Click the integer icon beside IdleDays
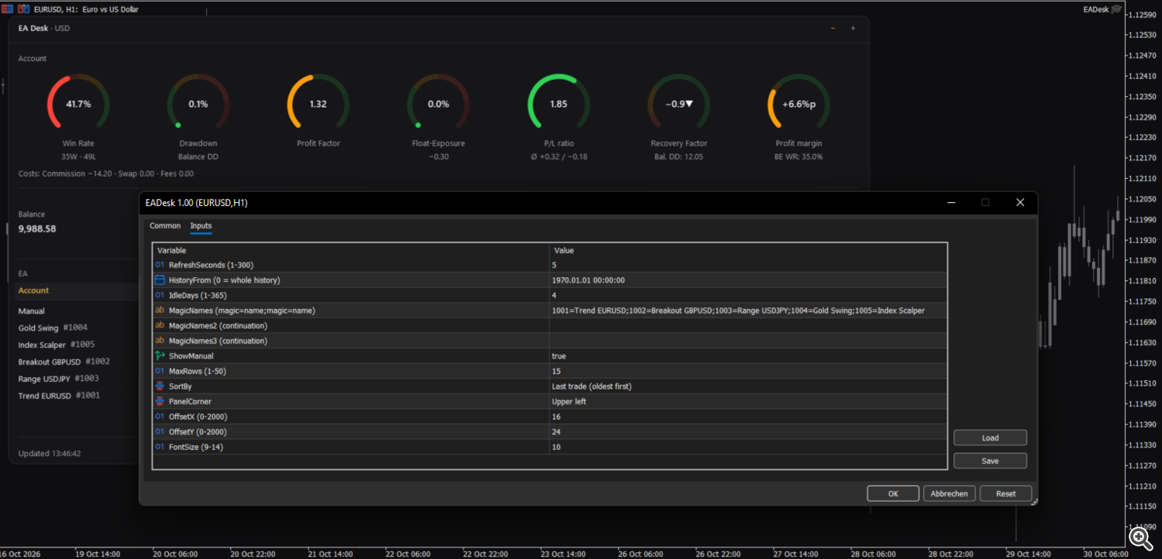 click(x=160, y=295)
